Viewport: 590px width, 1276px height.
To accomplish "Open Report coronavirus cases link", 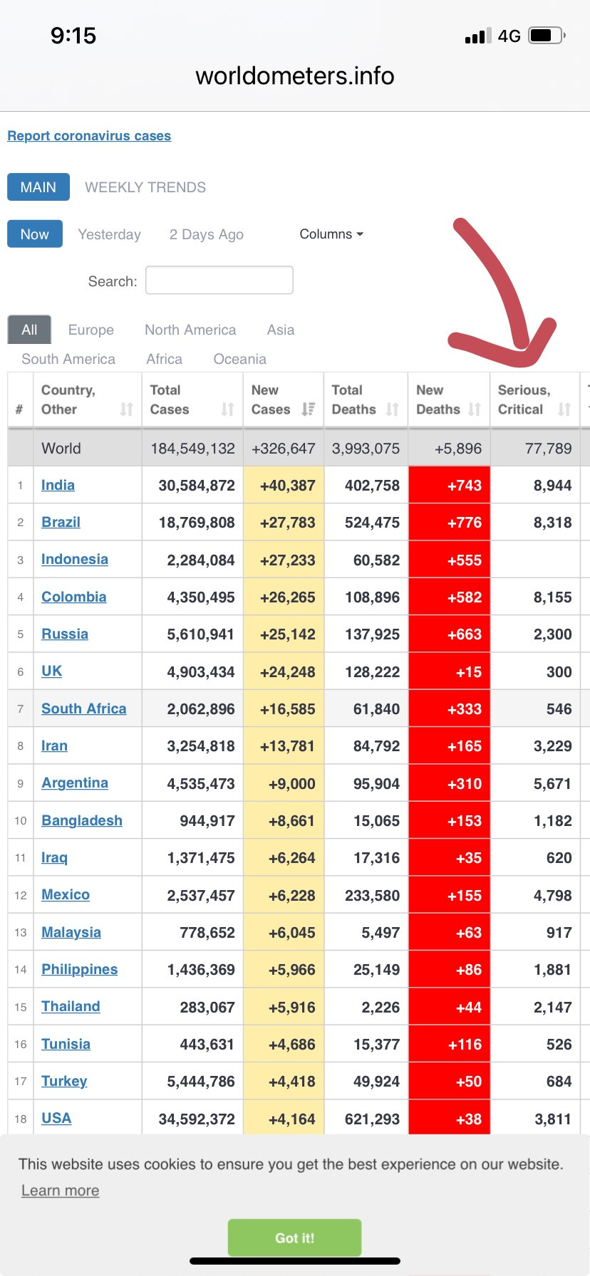I will [89, 136].
